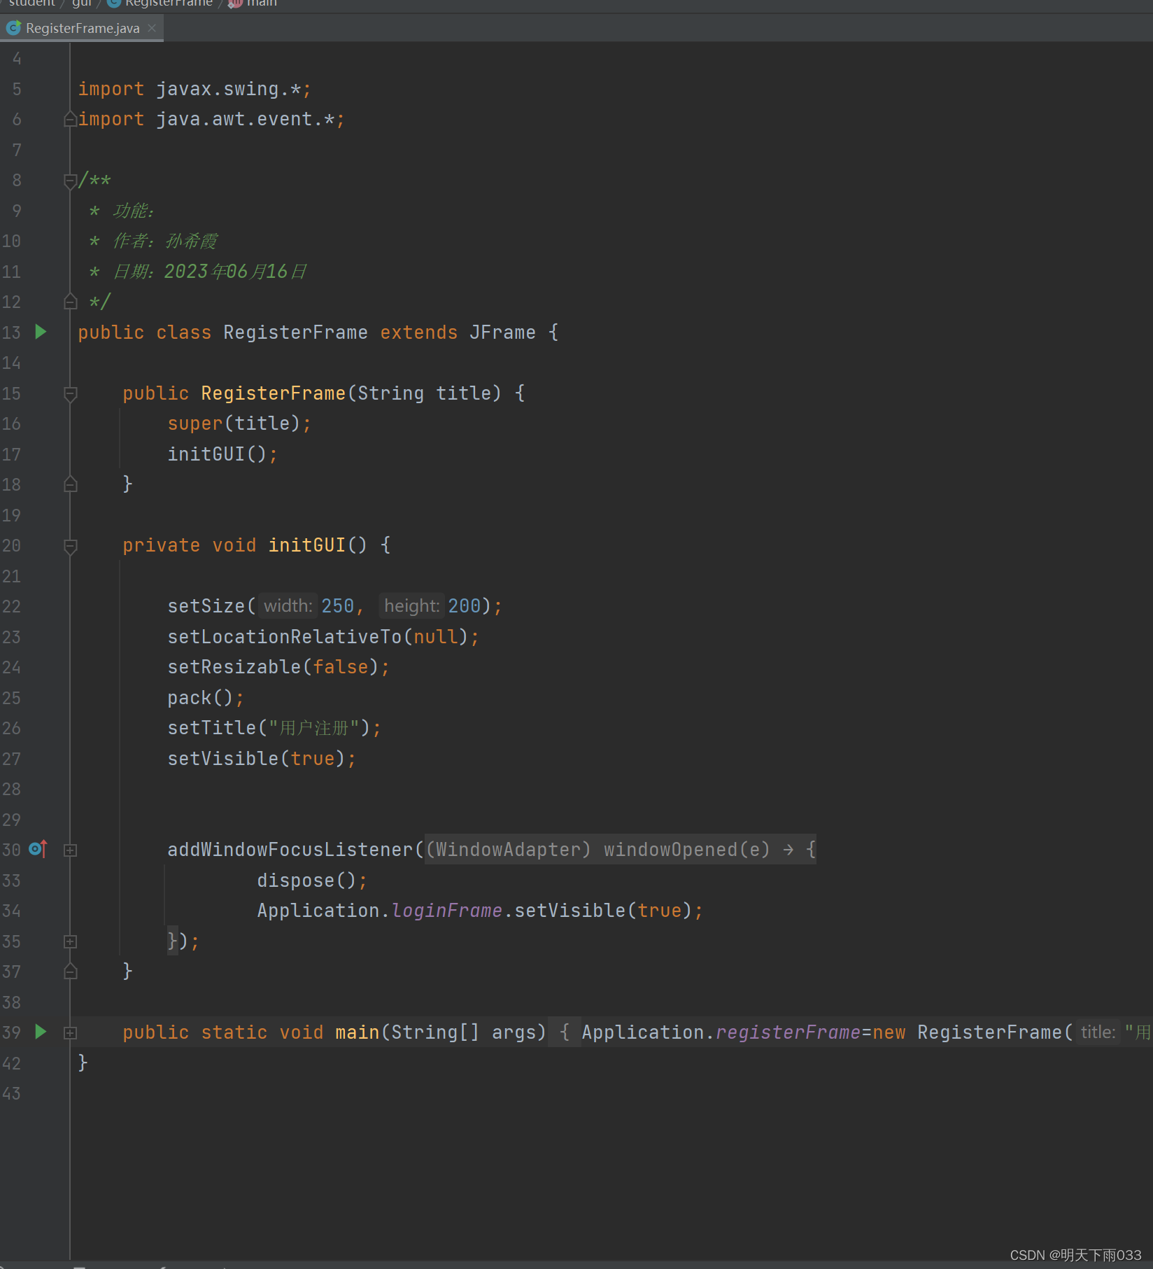Image resolution: width=1153 pixels, height=1269 pixels.
Task: Click the initGUI method declaration name
Action: click(x=306, y=545)
